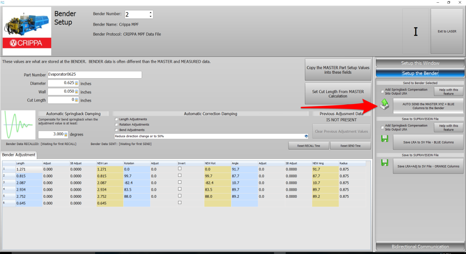Toggle the Invert checkbox in row 3
Screen dimensions: 466x254
pos(179,182)
